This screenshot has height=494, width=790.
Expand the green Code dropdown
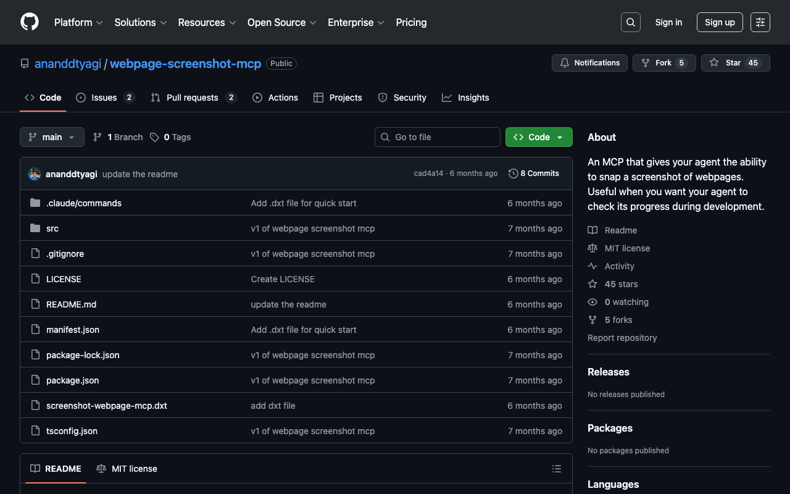tap(538, 137)
